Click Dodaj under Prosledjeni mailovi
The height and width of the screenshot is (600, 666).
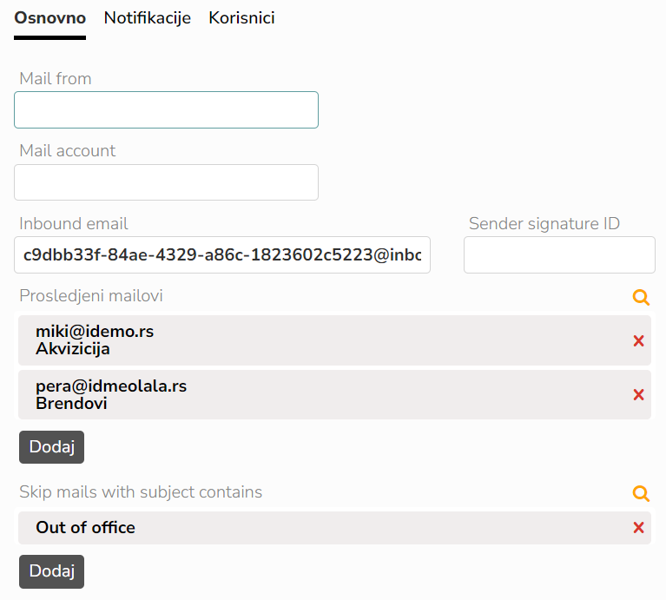point(51,447)
